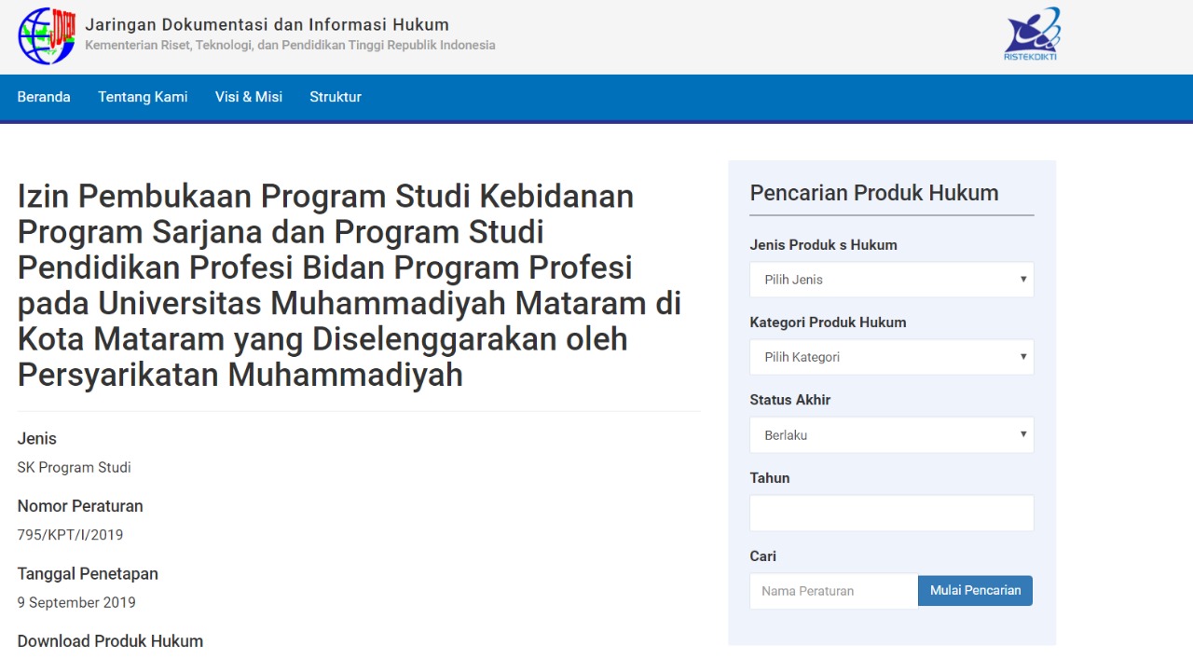
Task: Click the Pencarian Produk Hukum heading
Action: [x=874, y=193]
